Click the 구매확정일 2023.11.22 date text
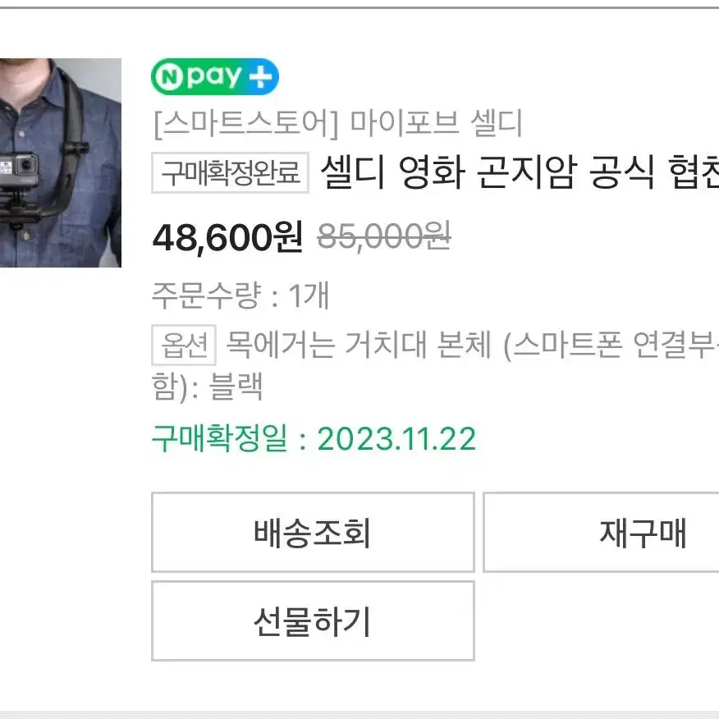 coord(314,439)
